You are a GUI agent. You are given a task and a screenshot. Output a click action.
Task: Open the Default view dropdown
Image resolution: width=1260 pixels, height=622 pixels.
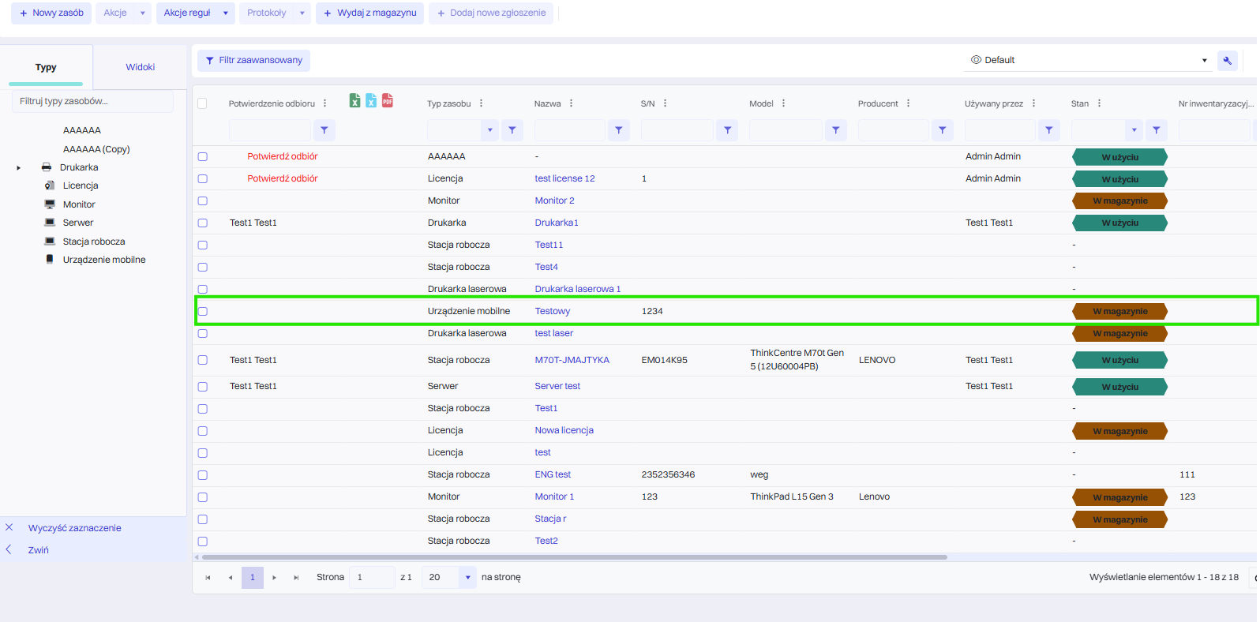tap(1204, 60)
